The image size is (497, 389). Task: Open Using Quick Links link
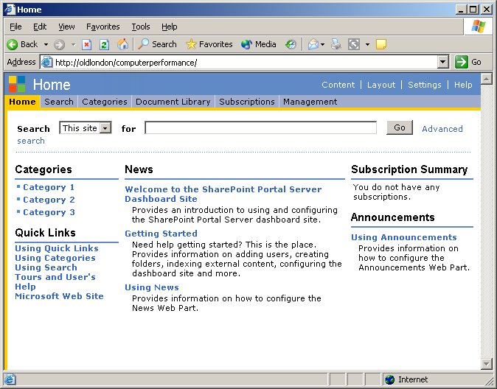(x=57, y=248)
